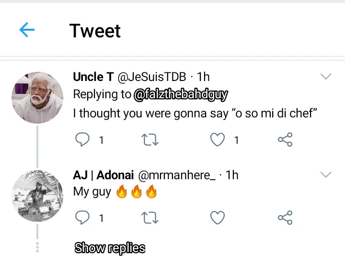Tap the AJ | Adonai display name

tap(103, 175)
